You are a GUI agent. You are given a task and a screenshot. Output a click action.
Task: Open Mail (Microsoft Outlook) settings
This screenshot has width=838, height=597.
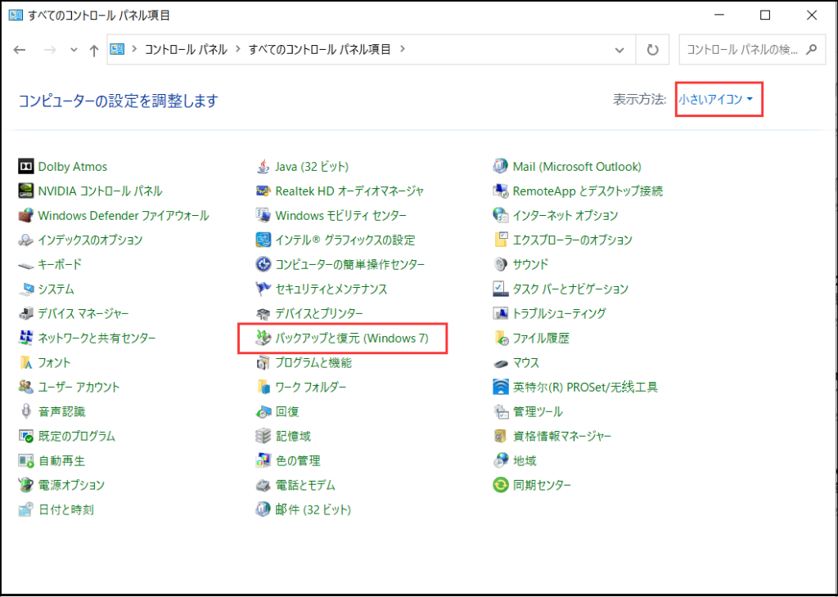[577, 166]
